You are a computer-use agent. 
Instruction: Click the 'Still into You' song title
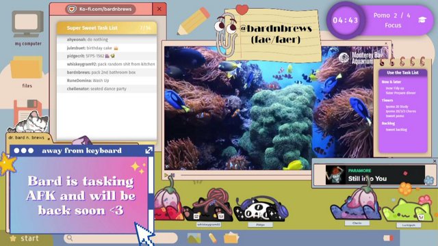click(368, 178)
